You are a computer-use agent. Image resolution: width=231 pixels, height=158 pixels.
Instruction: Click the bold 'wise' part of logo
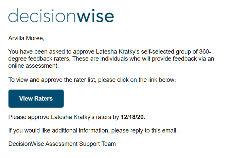(95, 16)
